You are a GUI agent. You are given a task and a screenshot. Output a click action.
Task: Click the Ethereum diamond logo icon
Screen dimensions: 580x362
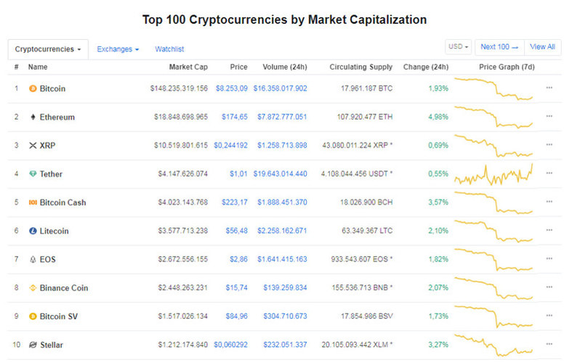[x=33, y=117]
